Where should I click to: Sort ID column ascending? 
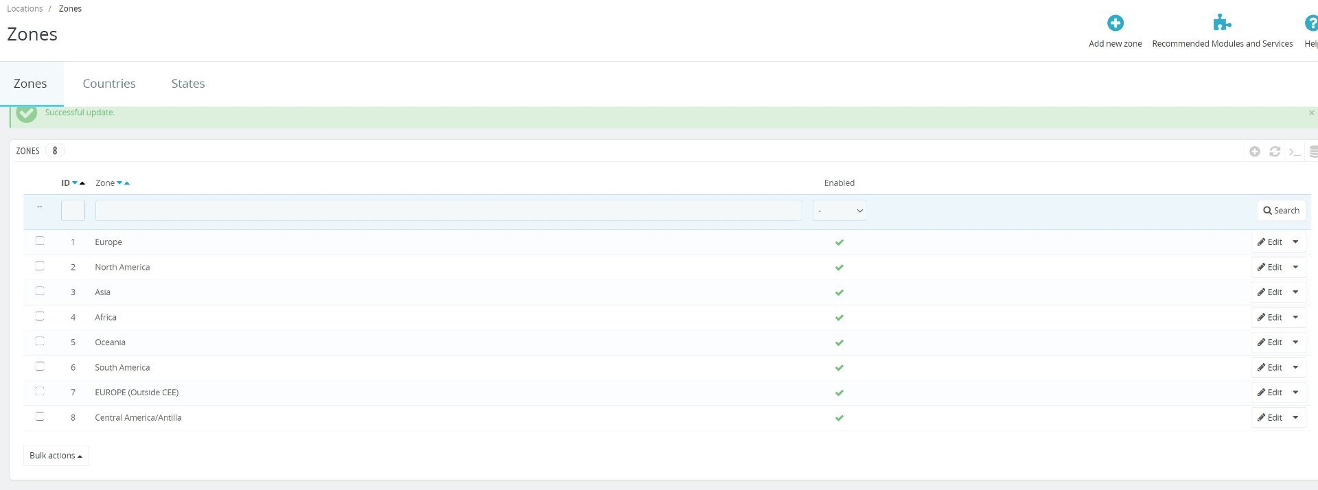click(x=82, y=183)
